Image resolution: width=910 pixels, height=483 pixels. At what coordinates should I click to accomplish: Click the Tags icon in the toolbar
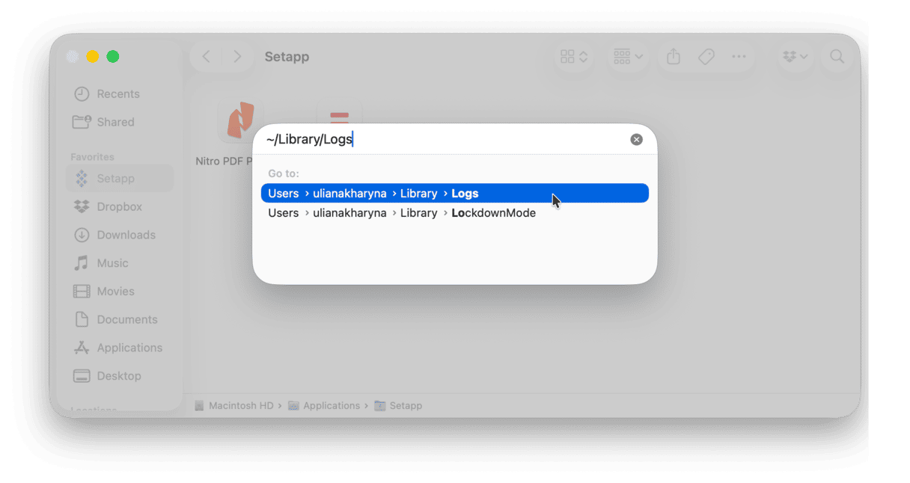(x=706, y=57)
